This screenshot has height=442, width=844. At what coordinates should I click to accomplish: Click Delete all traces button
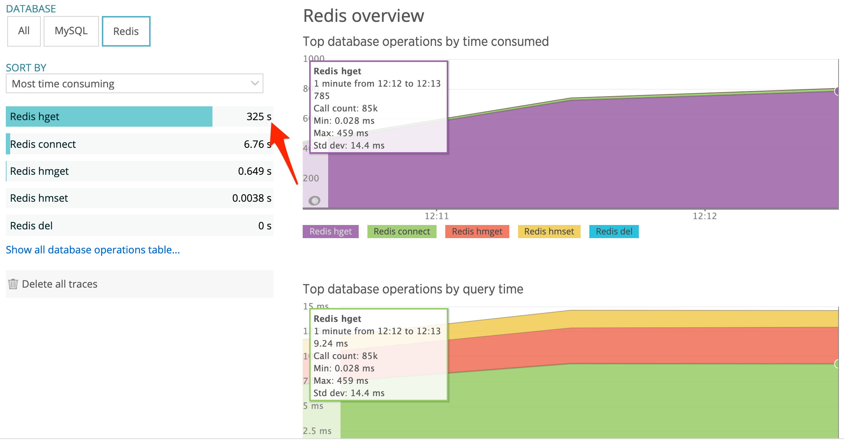pos(140,284)
